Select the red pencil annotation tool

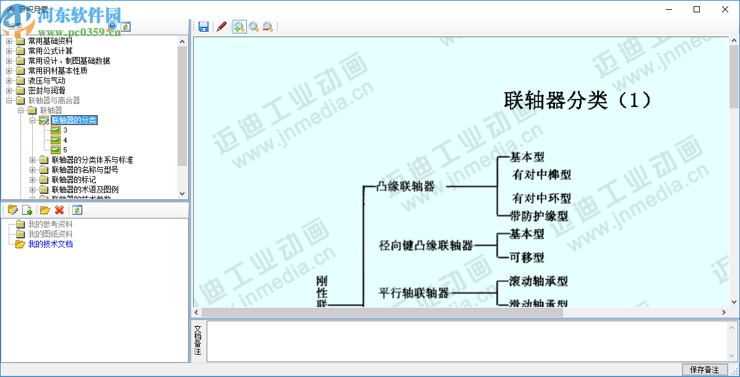pyautogui.click(x=222, y=27)
